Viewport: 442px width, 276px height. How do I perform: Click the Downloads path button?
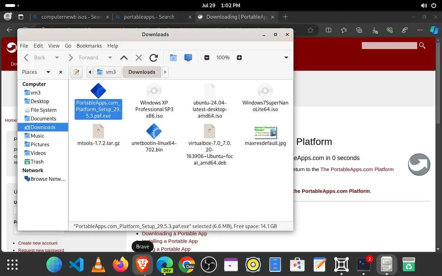(x=142, y=72)
